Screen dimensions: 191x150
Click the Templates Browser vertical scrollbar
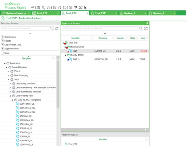click(58, 84)
